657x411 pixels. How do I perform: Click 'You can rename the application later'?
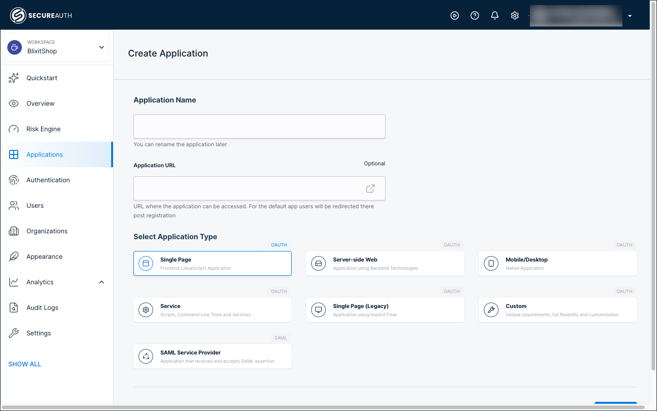tap(180, 144)
